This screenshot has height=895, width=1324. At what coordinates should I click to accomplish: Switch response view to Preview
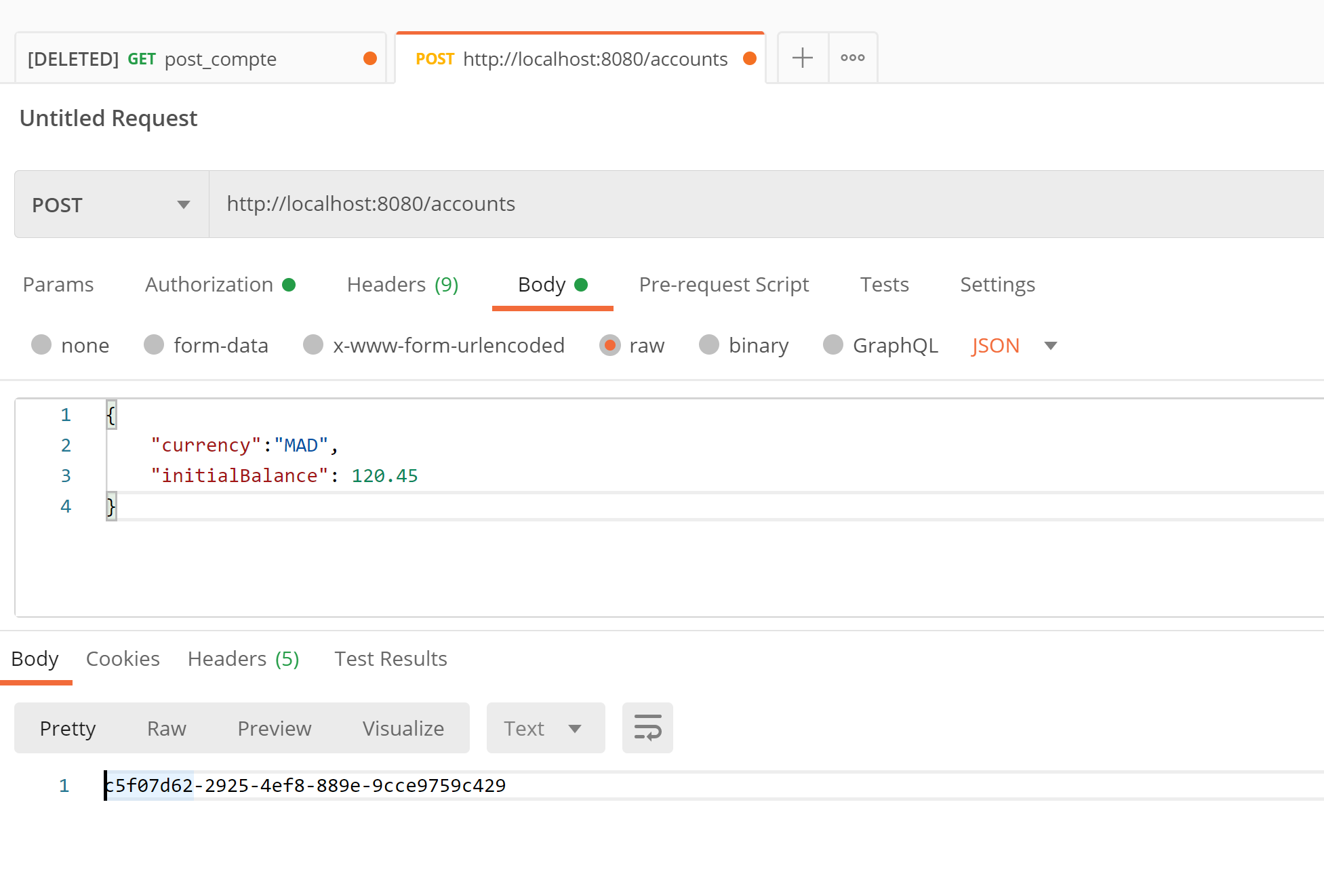click(275, 728)
